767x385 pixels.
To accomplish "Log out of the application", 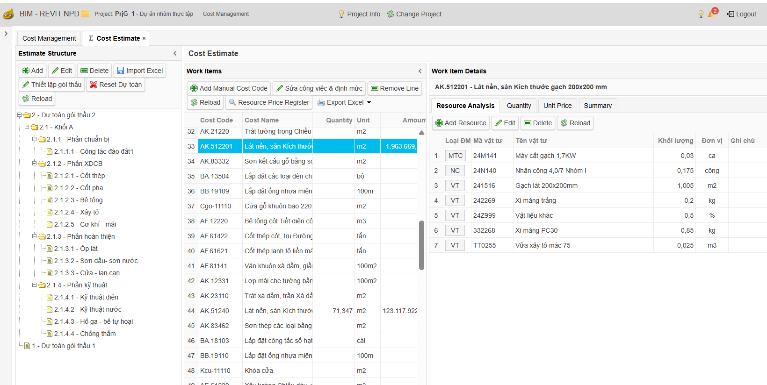I will 741,14.
